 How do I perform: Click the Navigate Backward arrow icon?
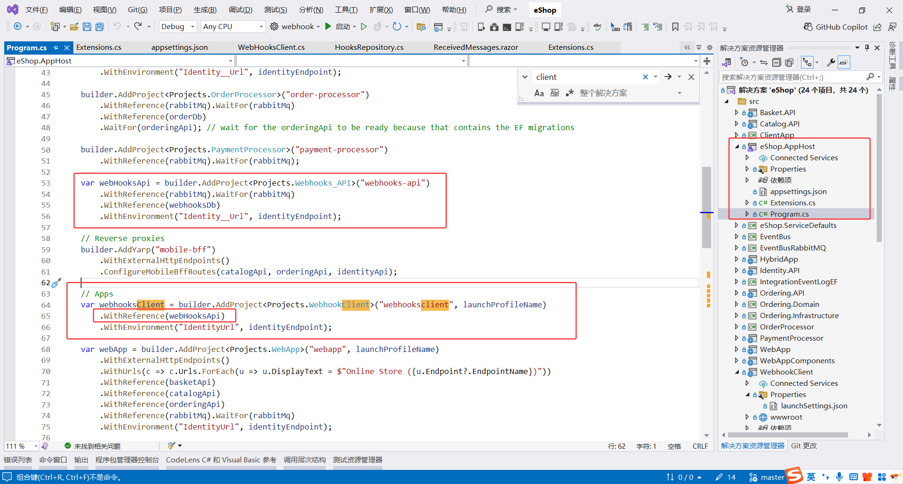(17, 27)
